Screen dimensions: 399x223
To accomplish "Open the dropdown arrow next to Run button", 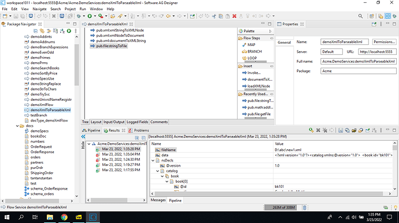I will (x=95, y=16).
